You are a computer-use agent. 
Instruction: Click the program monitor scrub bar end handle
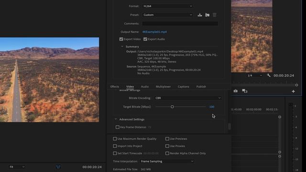[x=296, y=85]
